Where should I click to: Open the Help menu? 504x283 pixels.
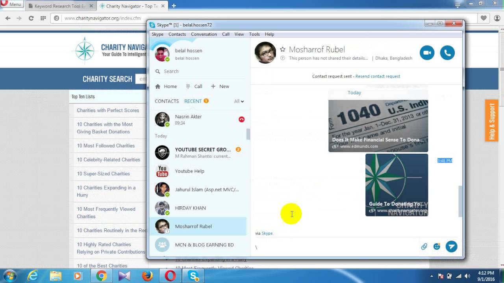click(269, 34)
